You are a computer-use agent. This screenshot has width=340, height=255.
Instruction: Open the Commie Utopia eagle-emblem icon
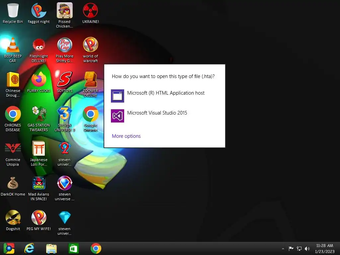click(x=13, y=148)
